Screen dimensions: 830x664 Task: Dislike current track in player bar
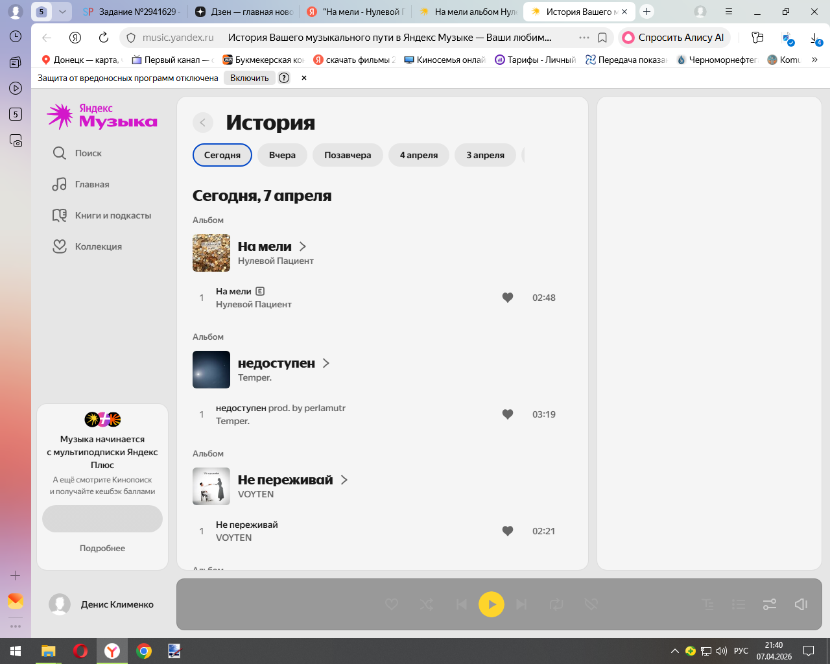pos(591,604)
